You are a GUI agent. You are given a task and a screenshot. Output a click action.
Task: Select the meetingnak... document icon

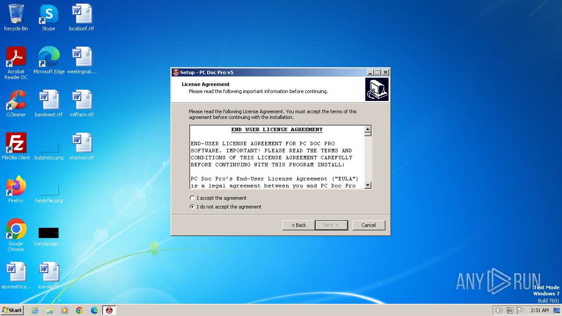coord(82,61)
